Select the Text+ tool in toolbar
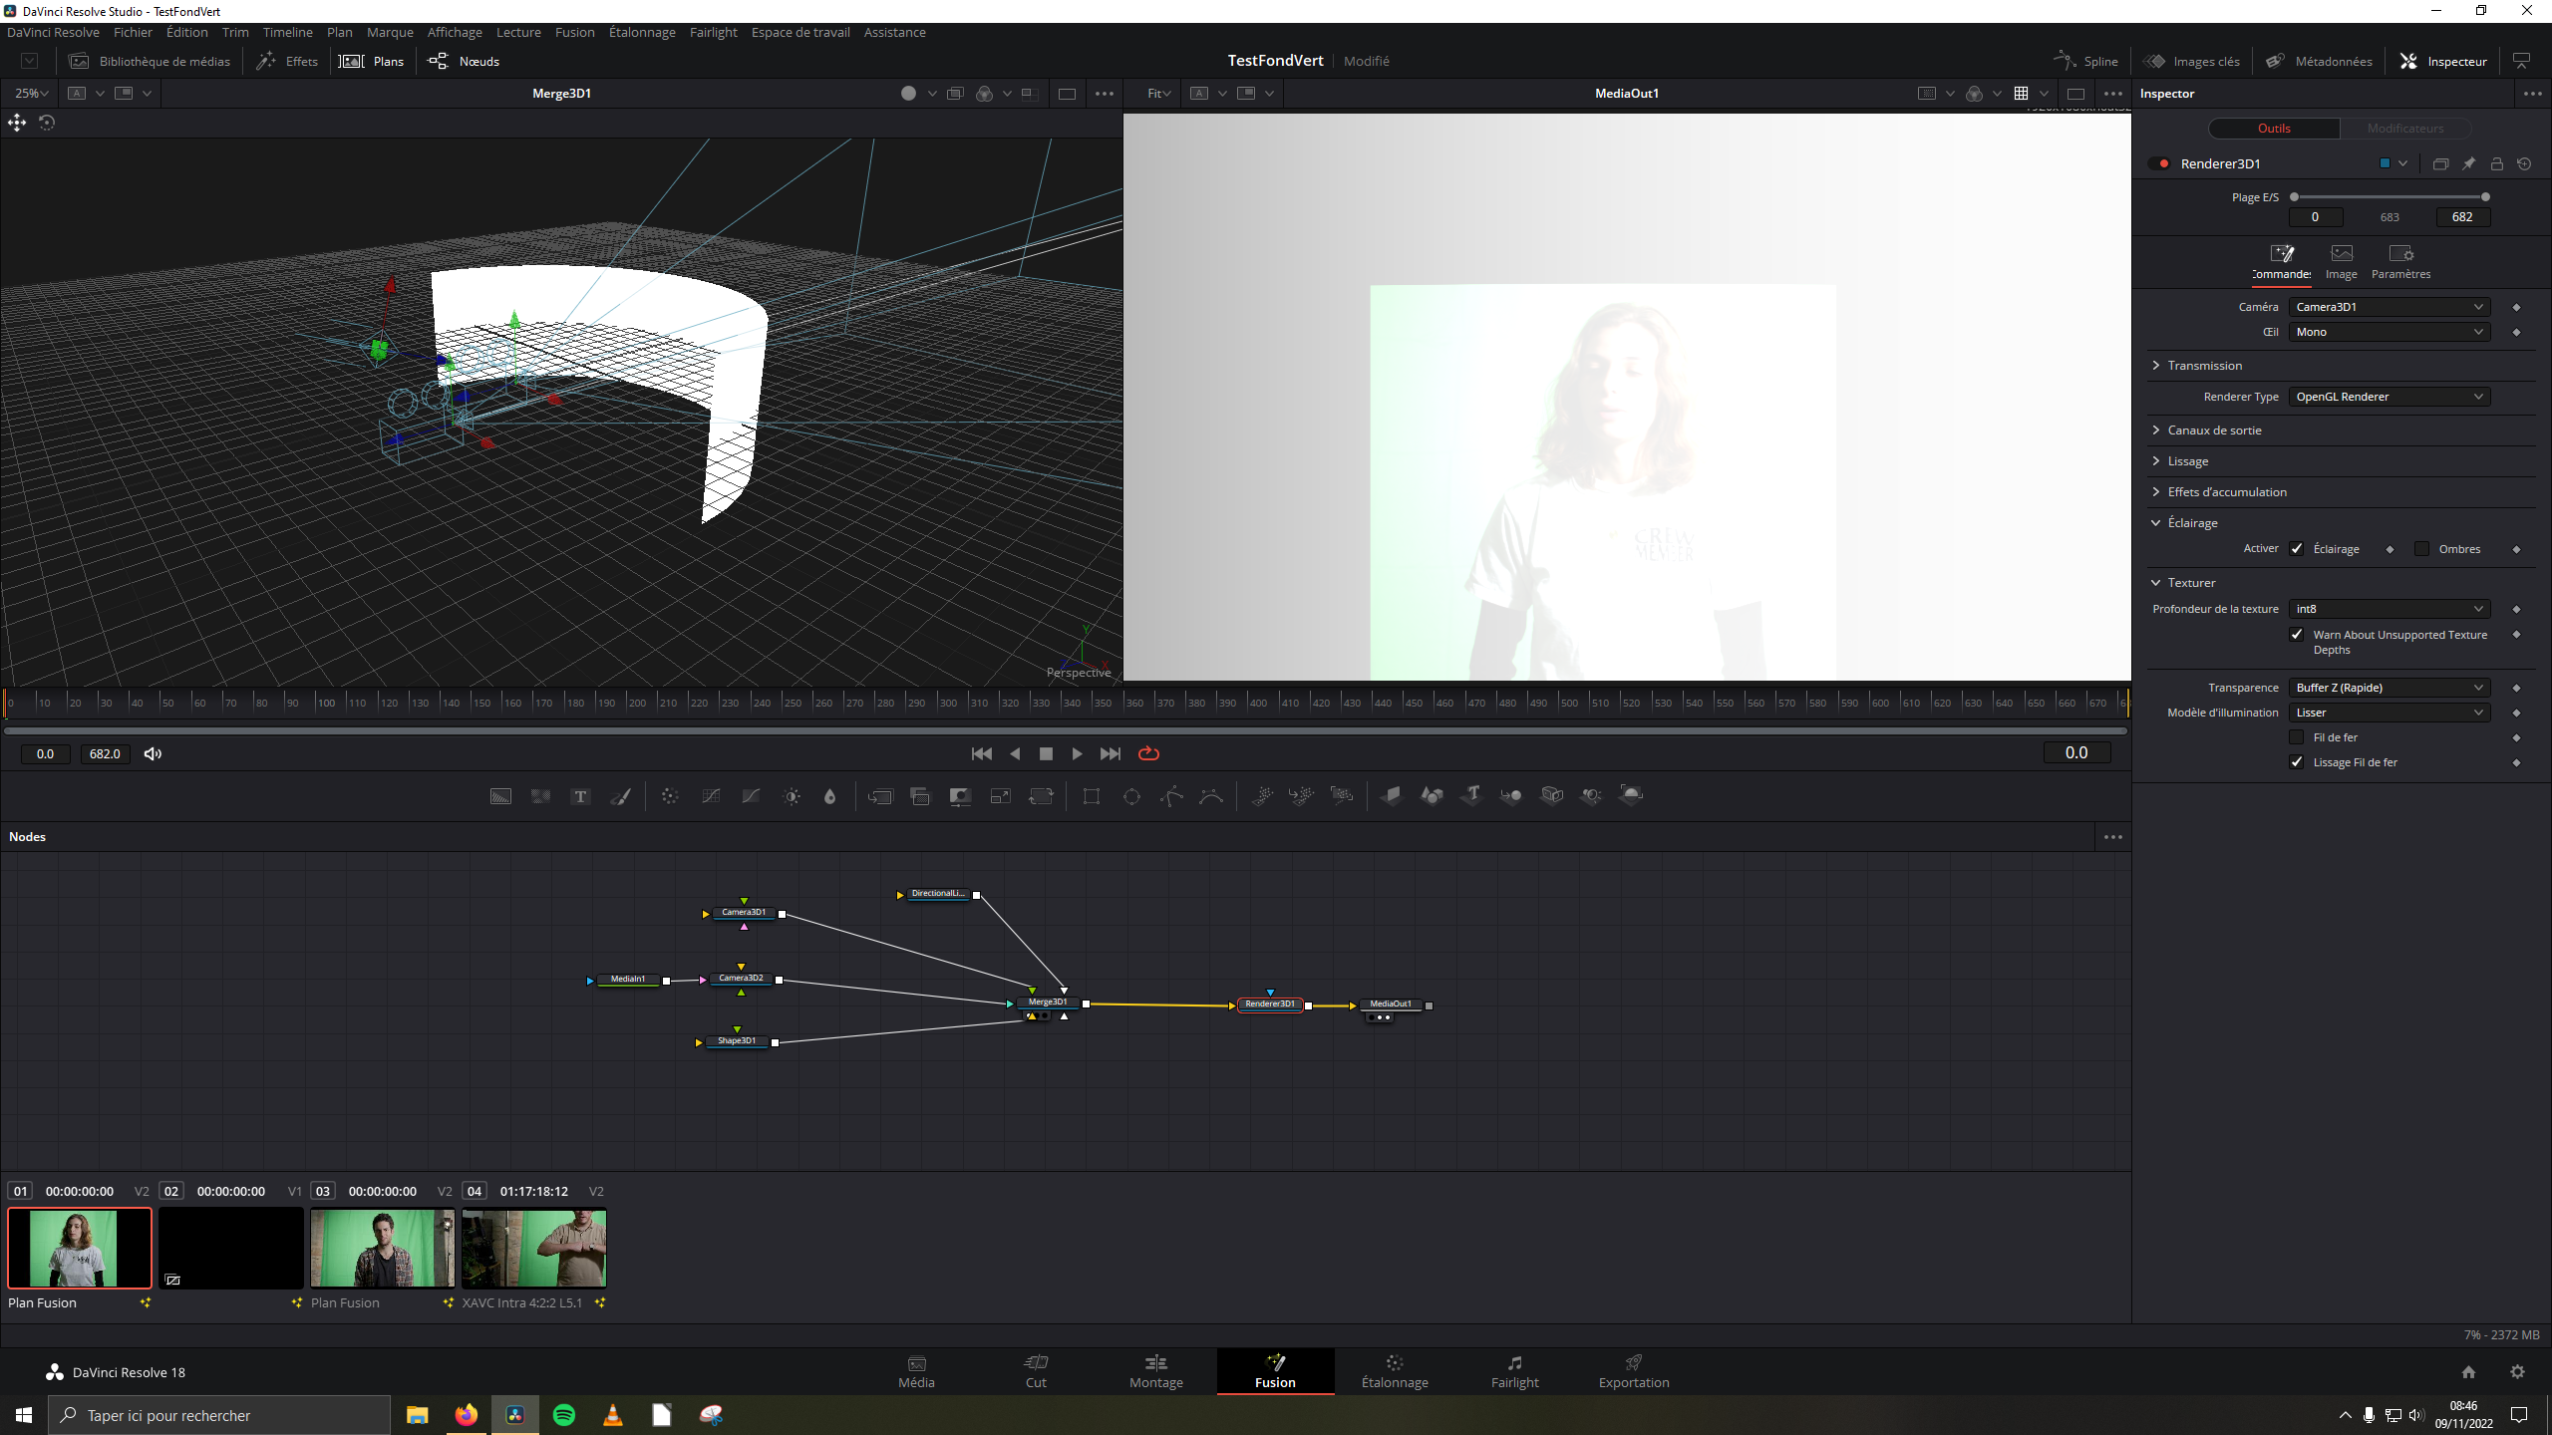The image size is (2552, 1435). pyautogui.click(x=580, y=796)
